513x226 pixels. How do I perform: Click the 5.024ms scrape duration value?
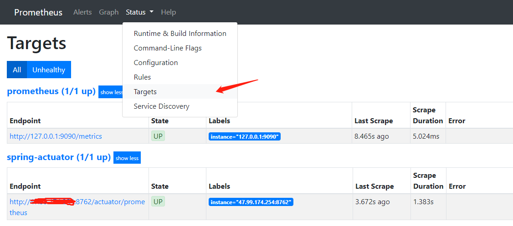point(426,136)
